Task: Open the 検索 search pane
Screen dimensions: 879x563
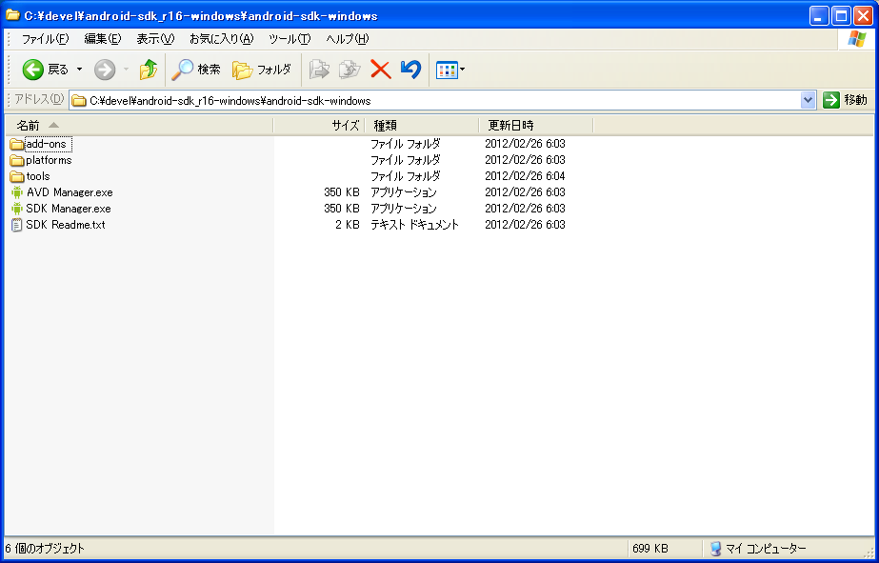Action: 195,70
